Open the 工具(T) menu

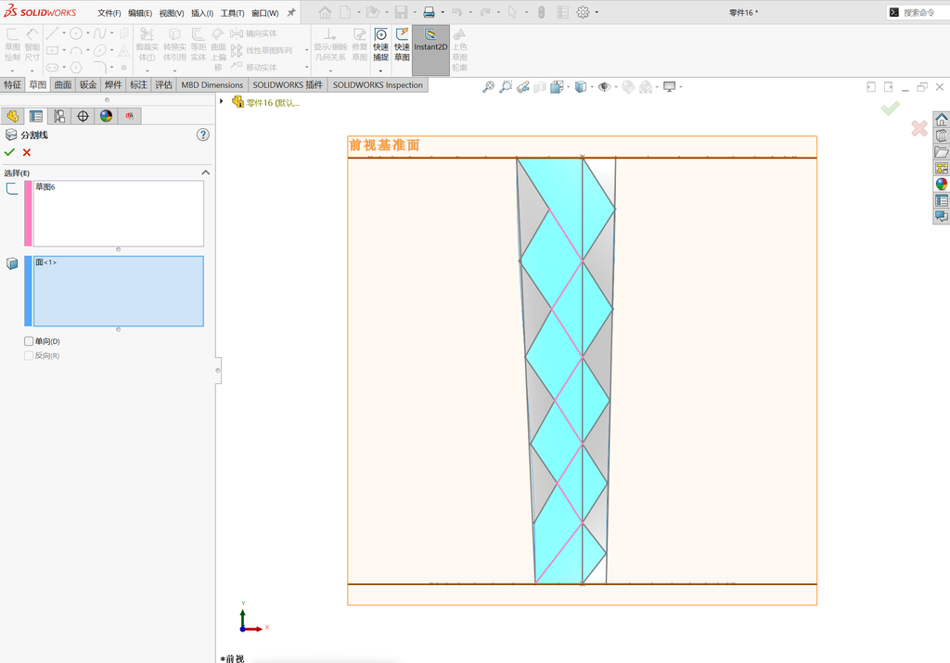[232, 13]
